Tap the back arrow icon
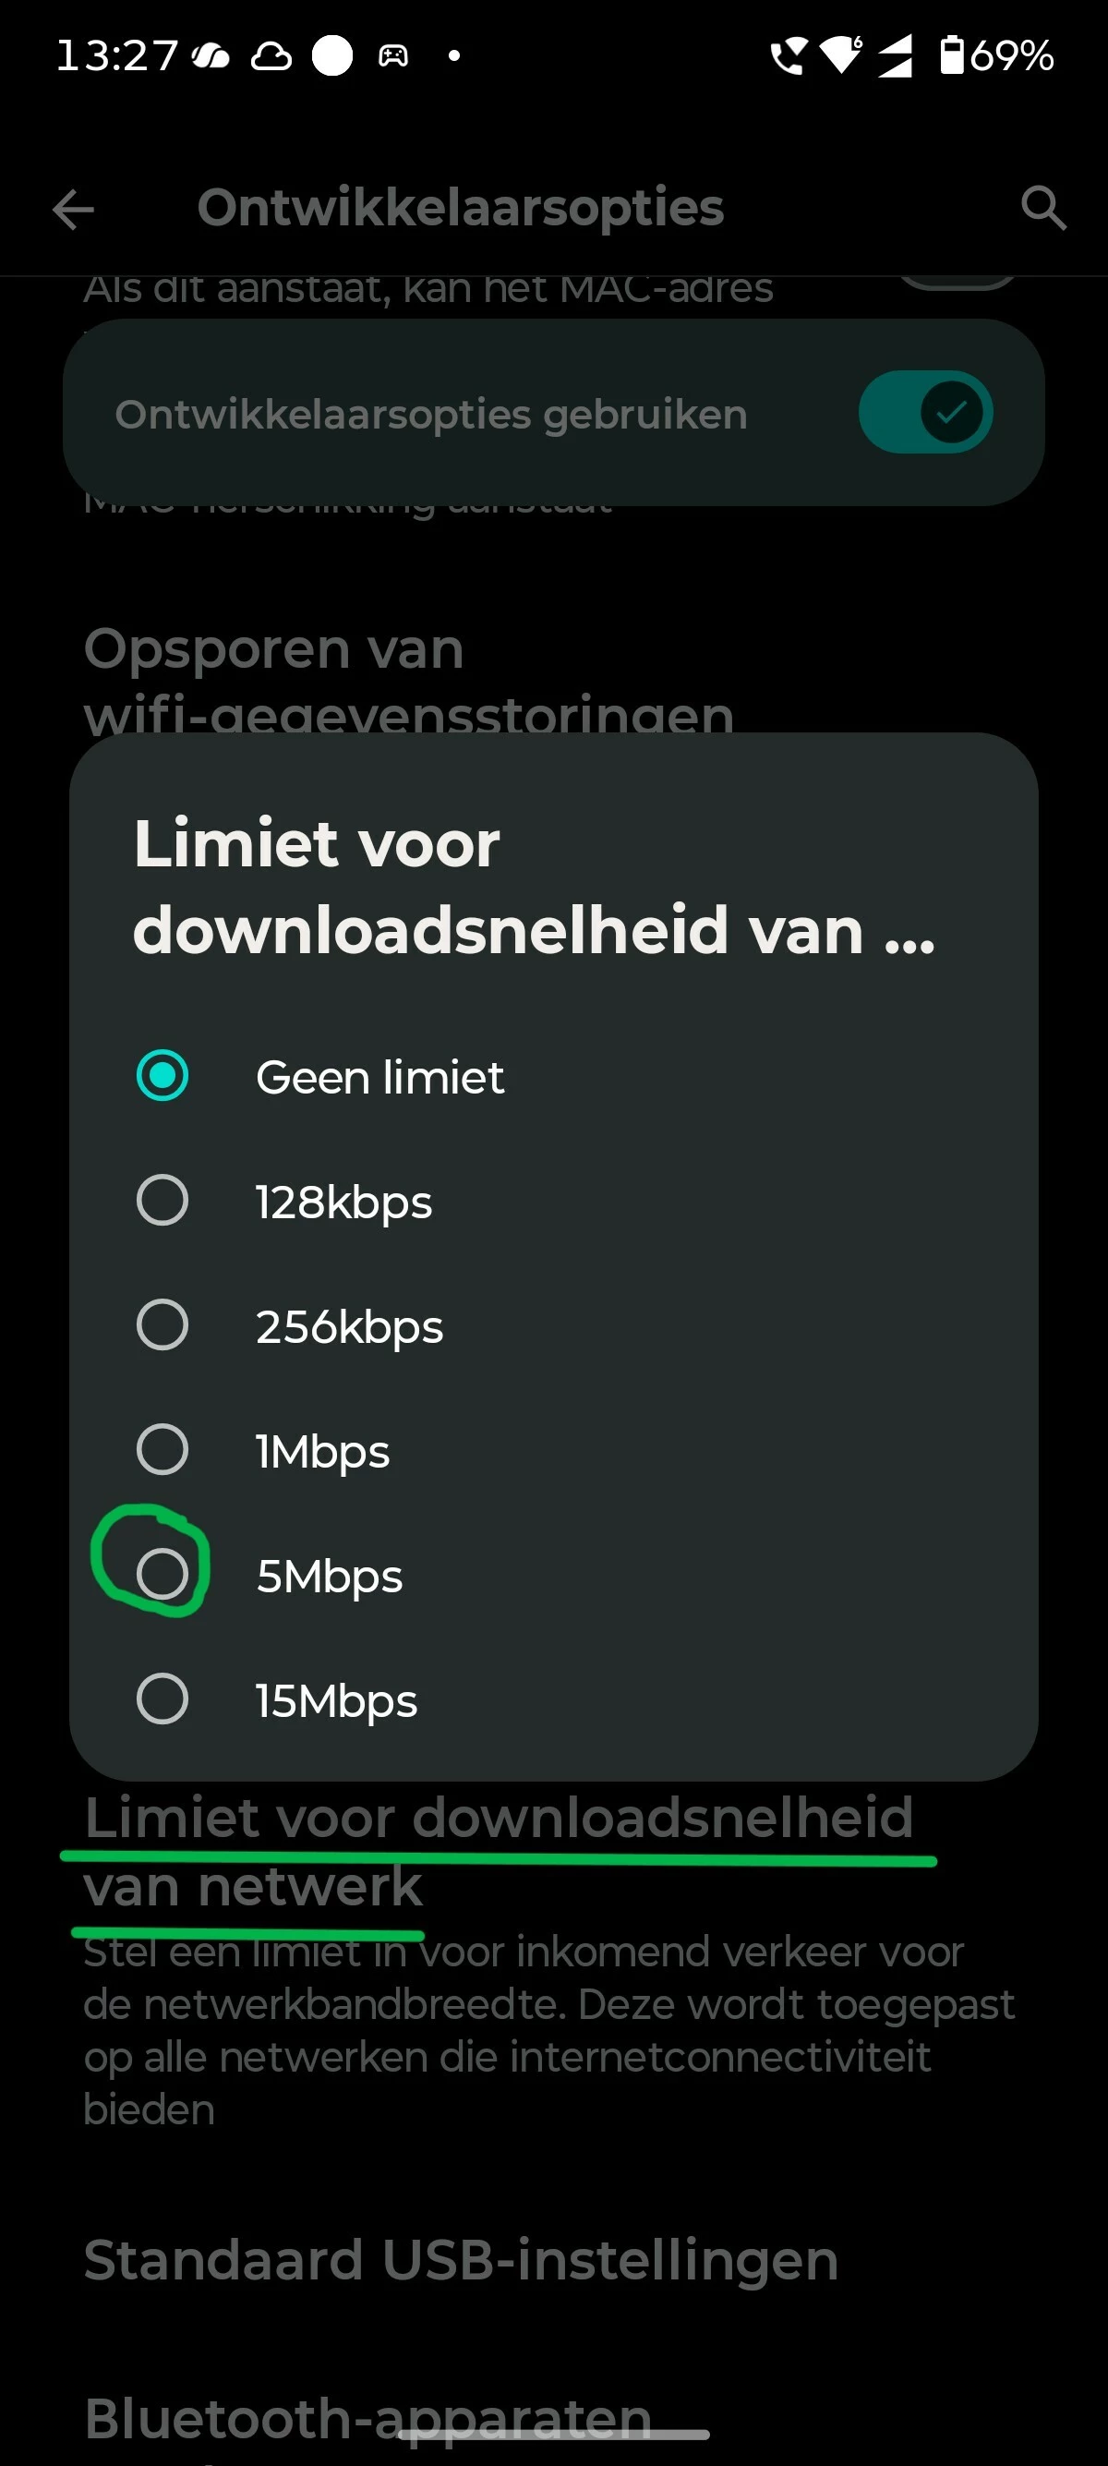The height and width of the screenshot is (2466, 1108). point(73,210)
